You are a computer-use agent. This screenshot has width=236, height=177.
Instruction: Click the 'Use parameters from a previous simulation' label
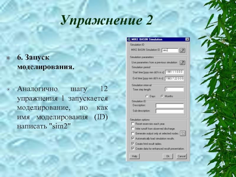pyautogui.click(x=154, y=63)
